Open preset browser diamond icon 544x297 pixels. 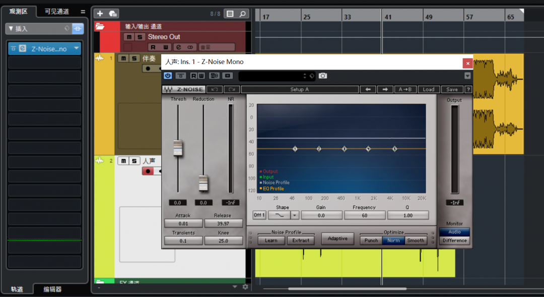(x=312, y=76)
